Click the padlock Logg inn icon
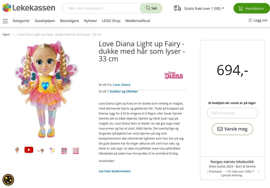Image resolution: width=270 pixels, height=188 pixels. coord(250,20)
